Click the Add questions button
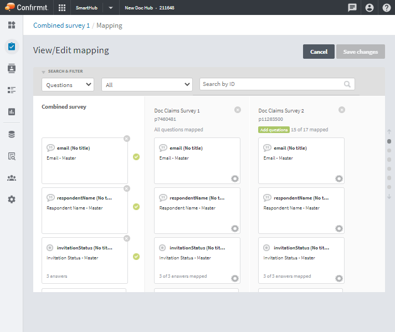The width and height of the screenshot is (395, 332). tap(274, 130)
